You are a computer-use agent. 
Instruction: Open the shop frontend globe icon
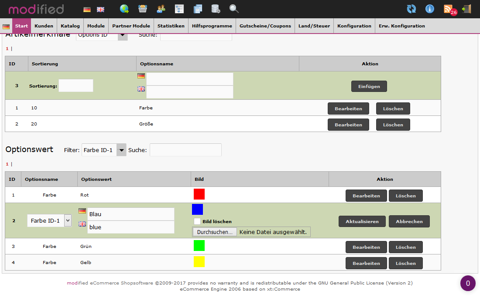point(123,9)
